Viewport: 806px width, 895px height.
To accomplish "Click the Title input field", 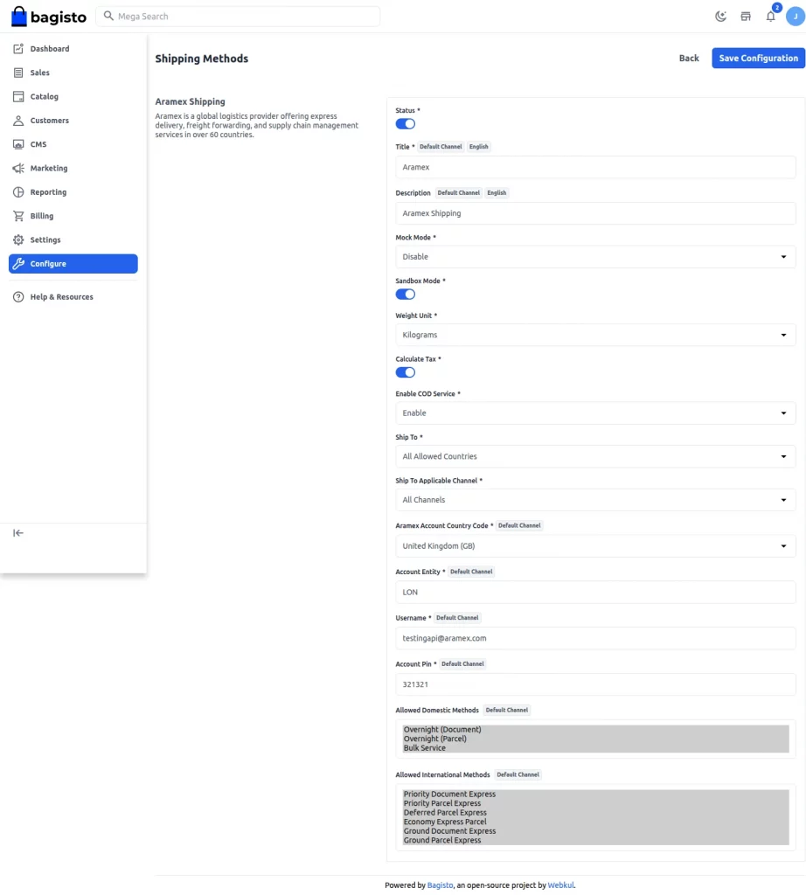I will pyautogui.click(x=595, y=167).
